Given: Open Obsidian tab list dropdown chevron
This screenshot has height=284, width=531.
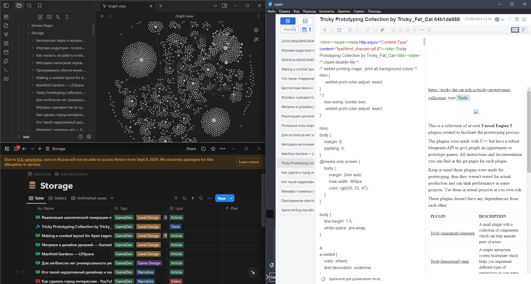Looking at the screenshot, I should 216,6.
